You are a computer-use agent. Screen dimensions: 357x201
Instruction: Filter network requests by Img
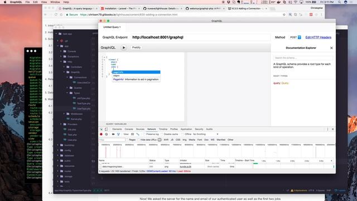click(x=185, y=140)
